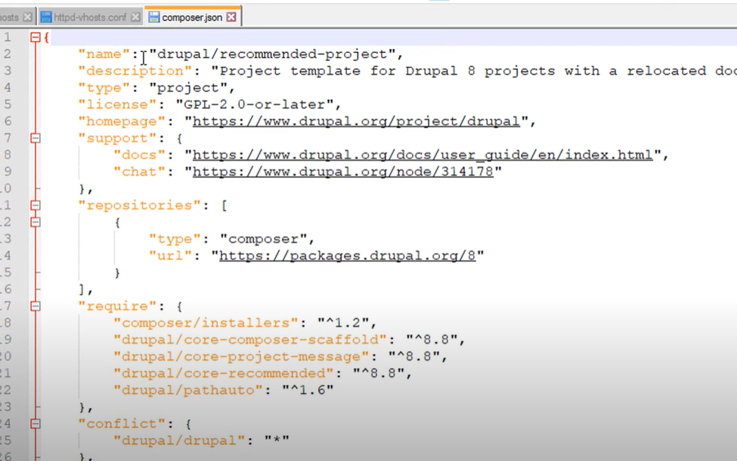Switch to the httpd-vhosts.conf tab
737x461 pixels.
coord(90,17)
